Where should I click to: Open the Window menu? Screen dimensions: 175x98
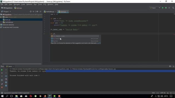click(50, 4)
